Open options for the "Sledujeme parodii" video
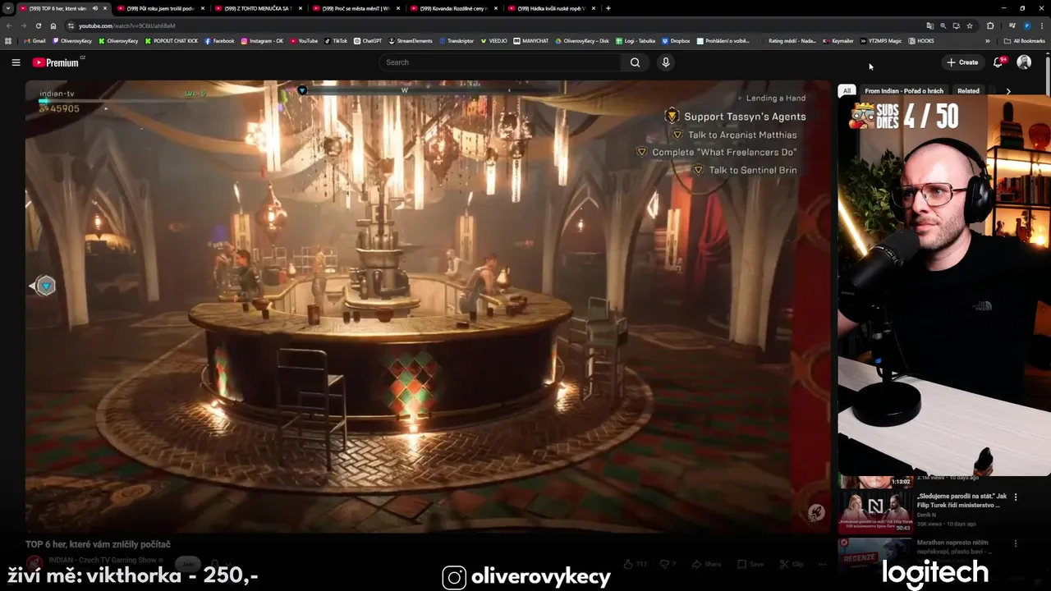Image resolution: width=1051 pixels, height=591 pixels. point(1016,497)
